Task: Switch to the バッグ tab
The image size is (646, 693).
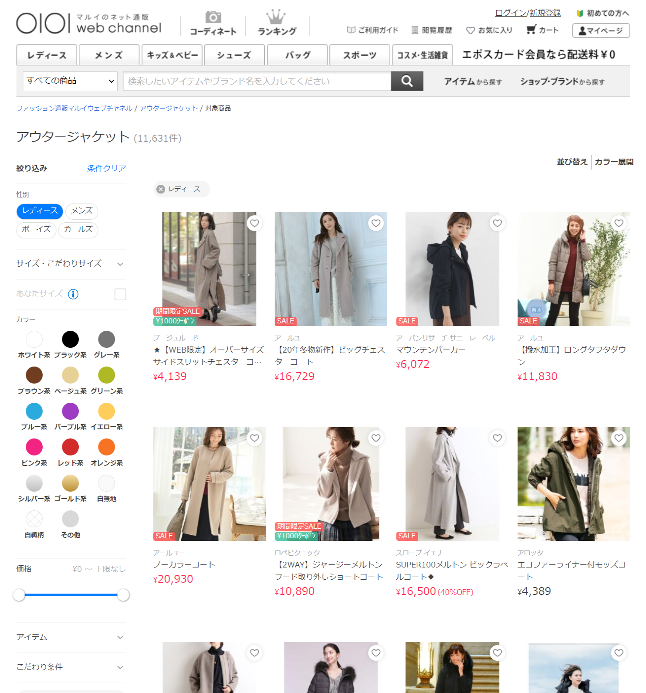Action: click(x=298, y=55)
